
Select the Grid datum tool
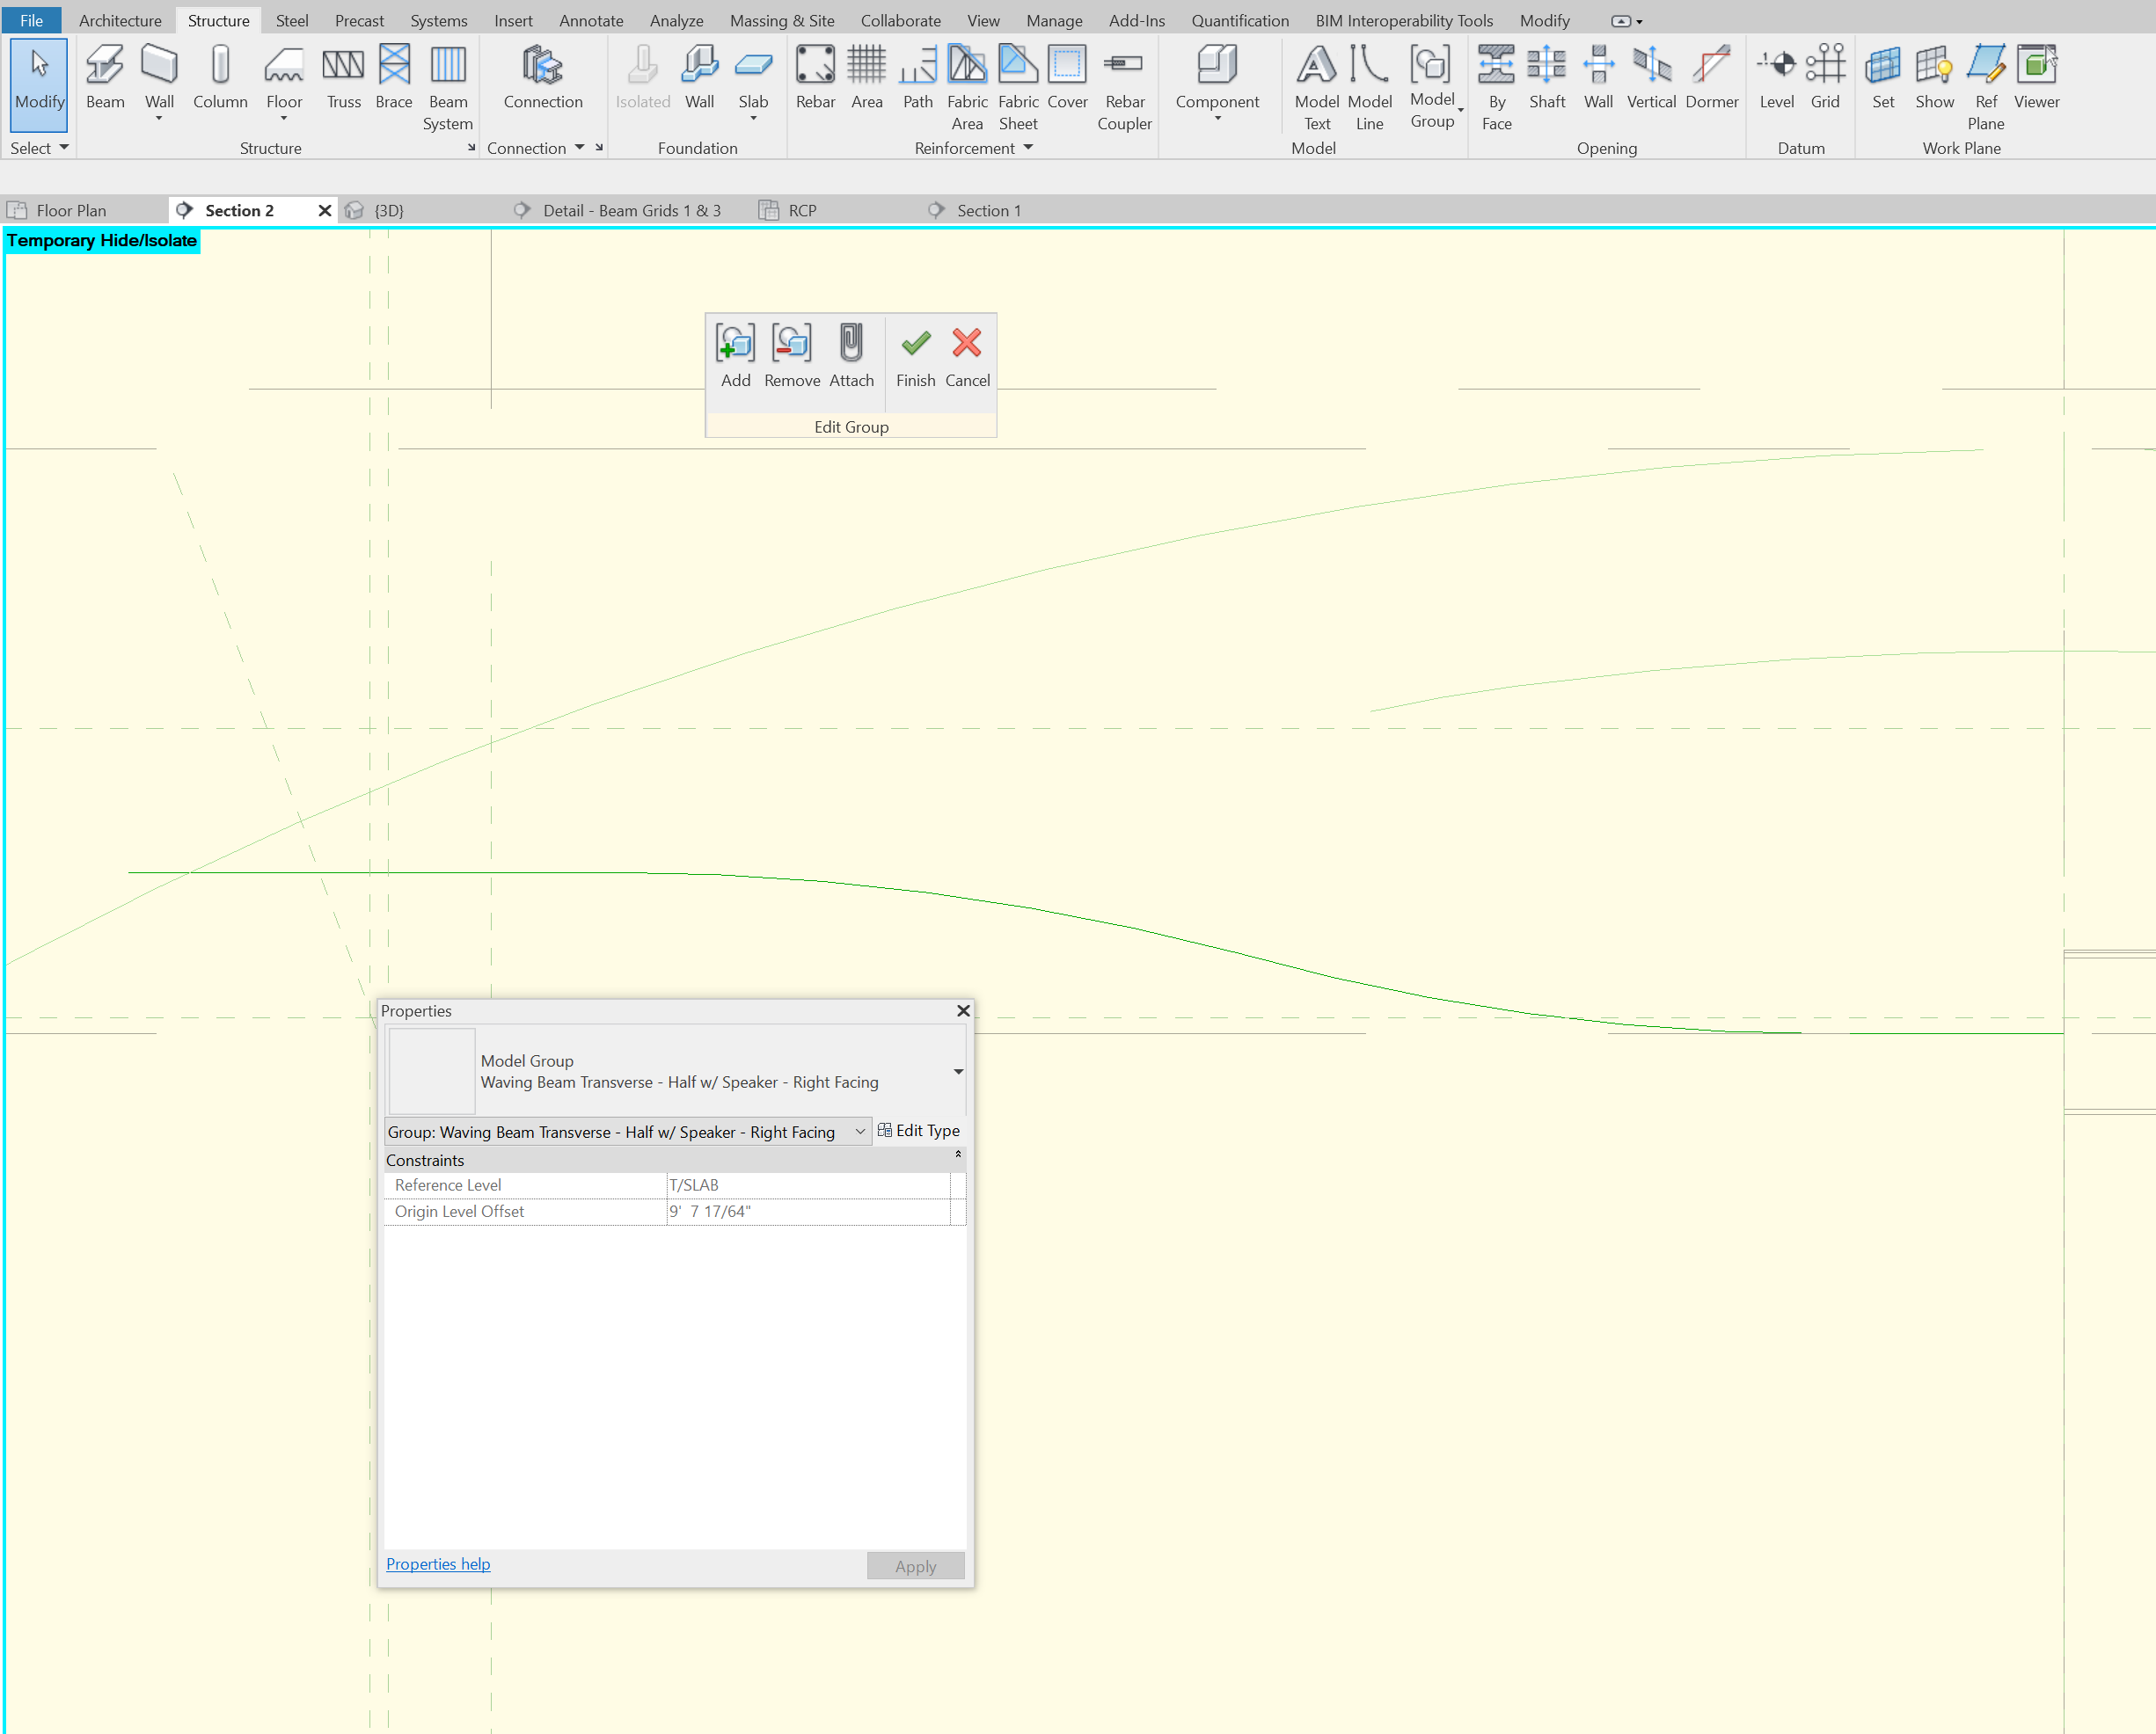pyautogui.click(x=1826, y=80)
